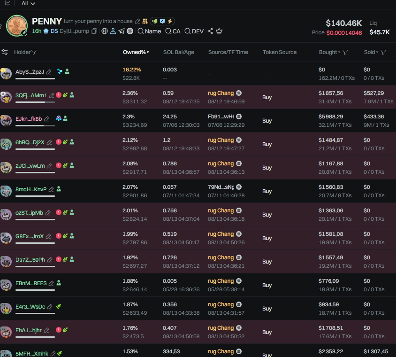Open the table settings sliders icon
This screenshot has width=396, height=357.
(x=5, y=52)
